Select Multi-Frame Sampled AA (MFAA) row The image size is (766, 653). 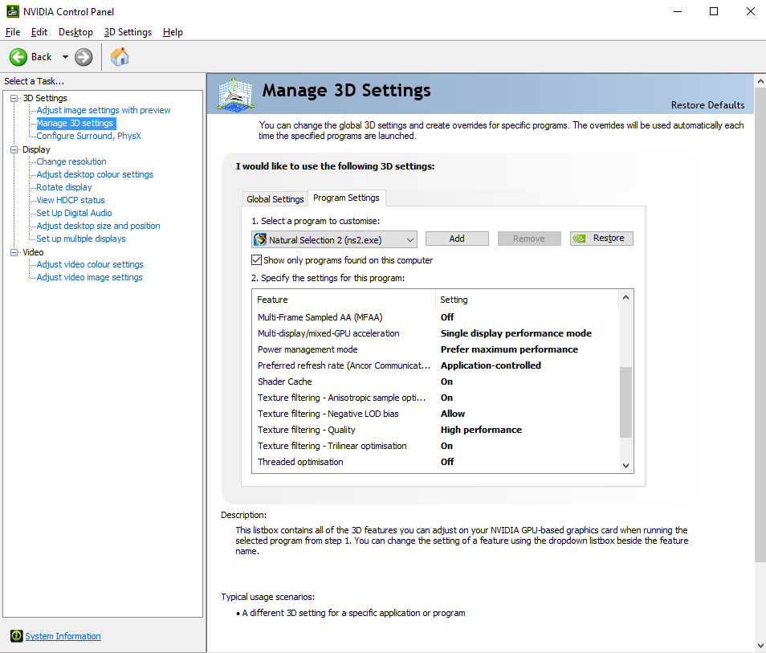click(436, 317)
